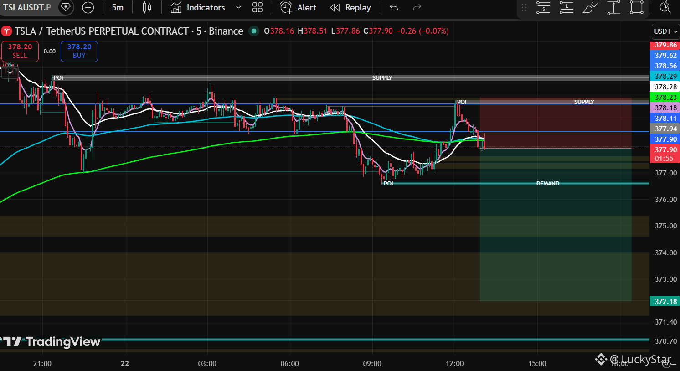Viewport: 680px width, 371px height.
Task: Click the 378.18 purple price label
Action: [665, 108]
